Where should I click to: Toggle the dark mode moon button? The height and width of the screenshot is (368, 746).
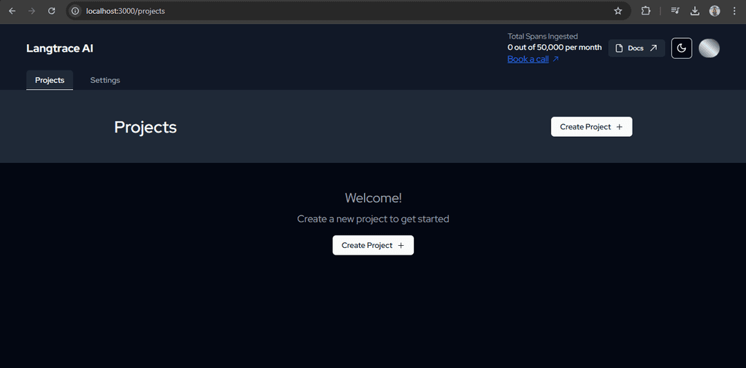(681, 48)
